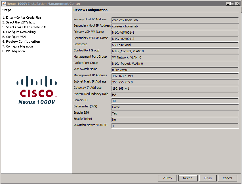Click the Datastore field showing SSD-esx-local

pos(175,45)
